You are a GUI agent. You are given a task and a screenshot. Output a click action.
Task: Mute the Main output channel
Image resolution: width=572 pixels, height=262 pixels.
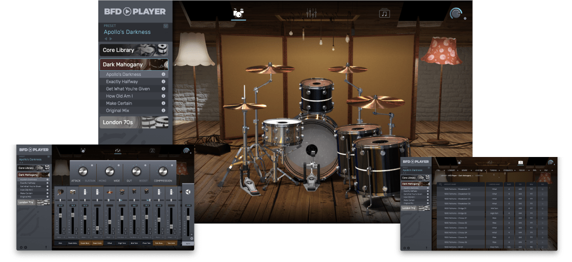click(x=191, y=234)
